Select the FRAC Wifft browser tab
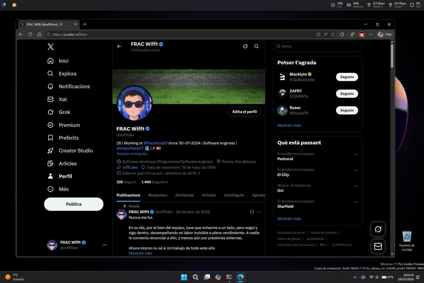Viewport: 424px width, 283px height. [48, 24]
